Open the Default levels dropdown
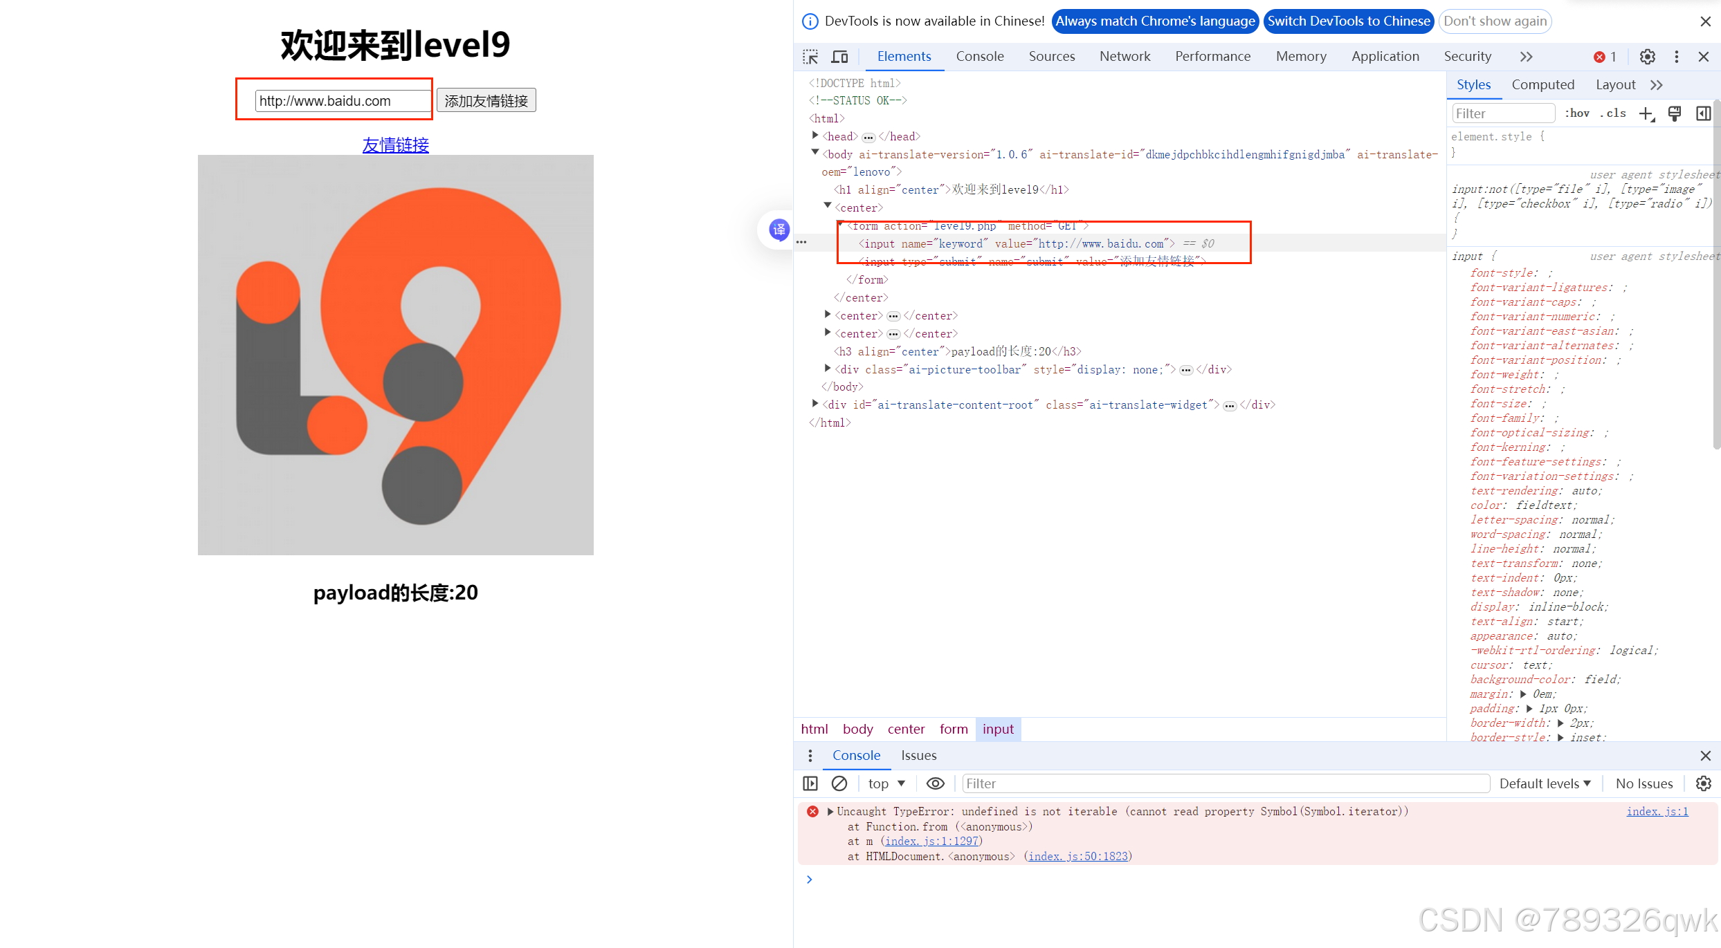The image size is (1721, 948). [x=1545, y=783]
